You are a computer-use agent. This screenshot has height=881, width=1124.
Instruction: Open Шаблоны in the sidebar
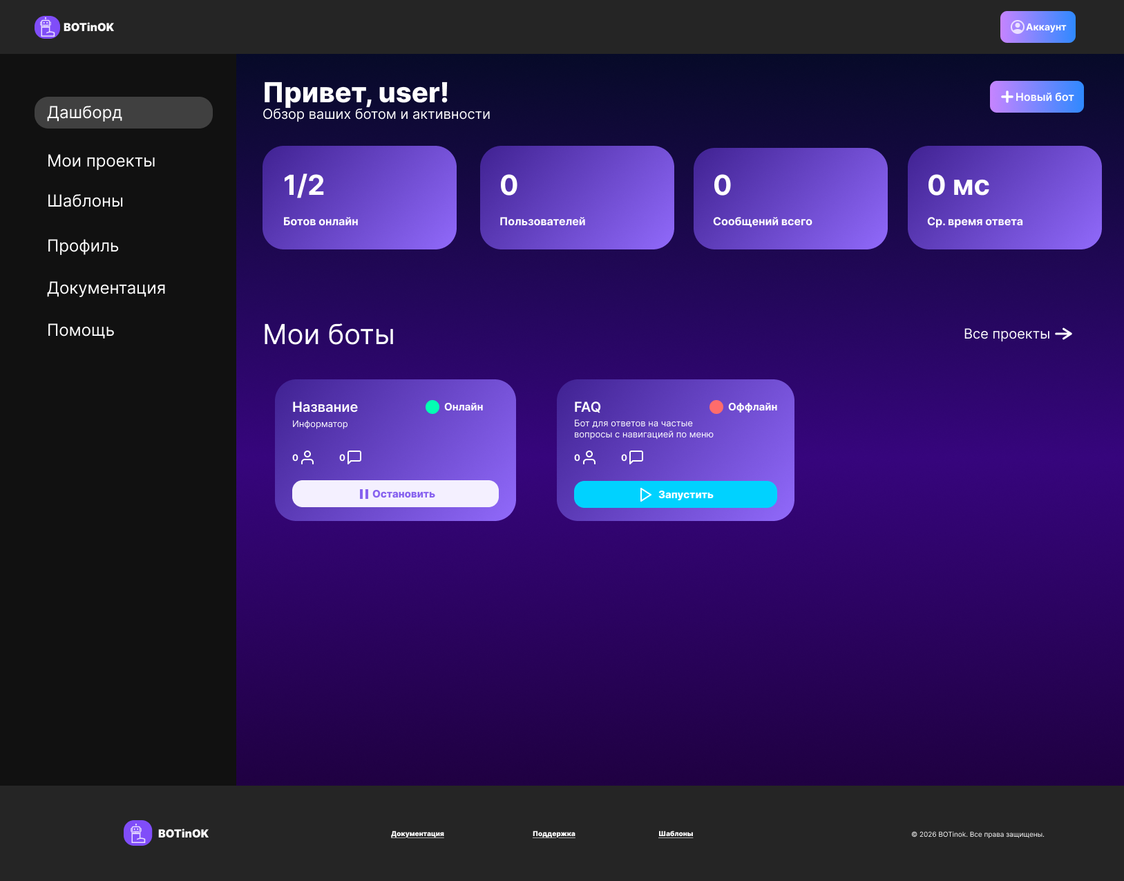(x=86, y=201)
